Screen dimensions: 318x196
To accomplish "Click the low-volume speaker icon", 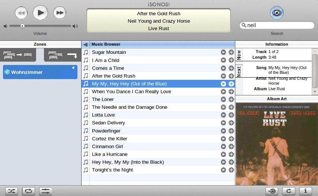I will coord(6,26).
